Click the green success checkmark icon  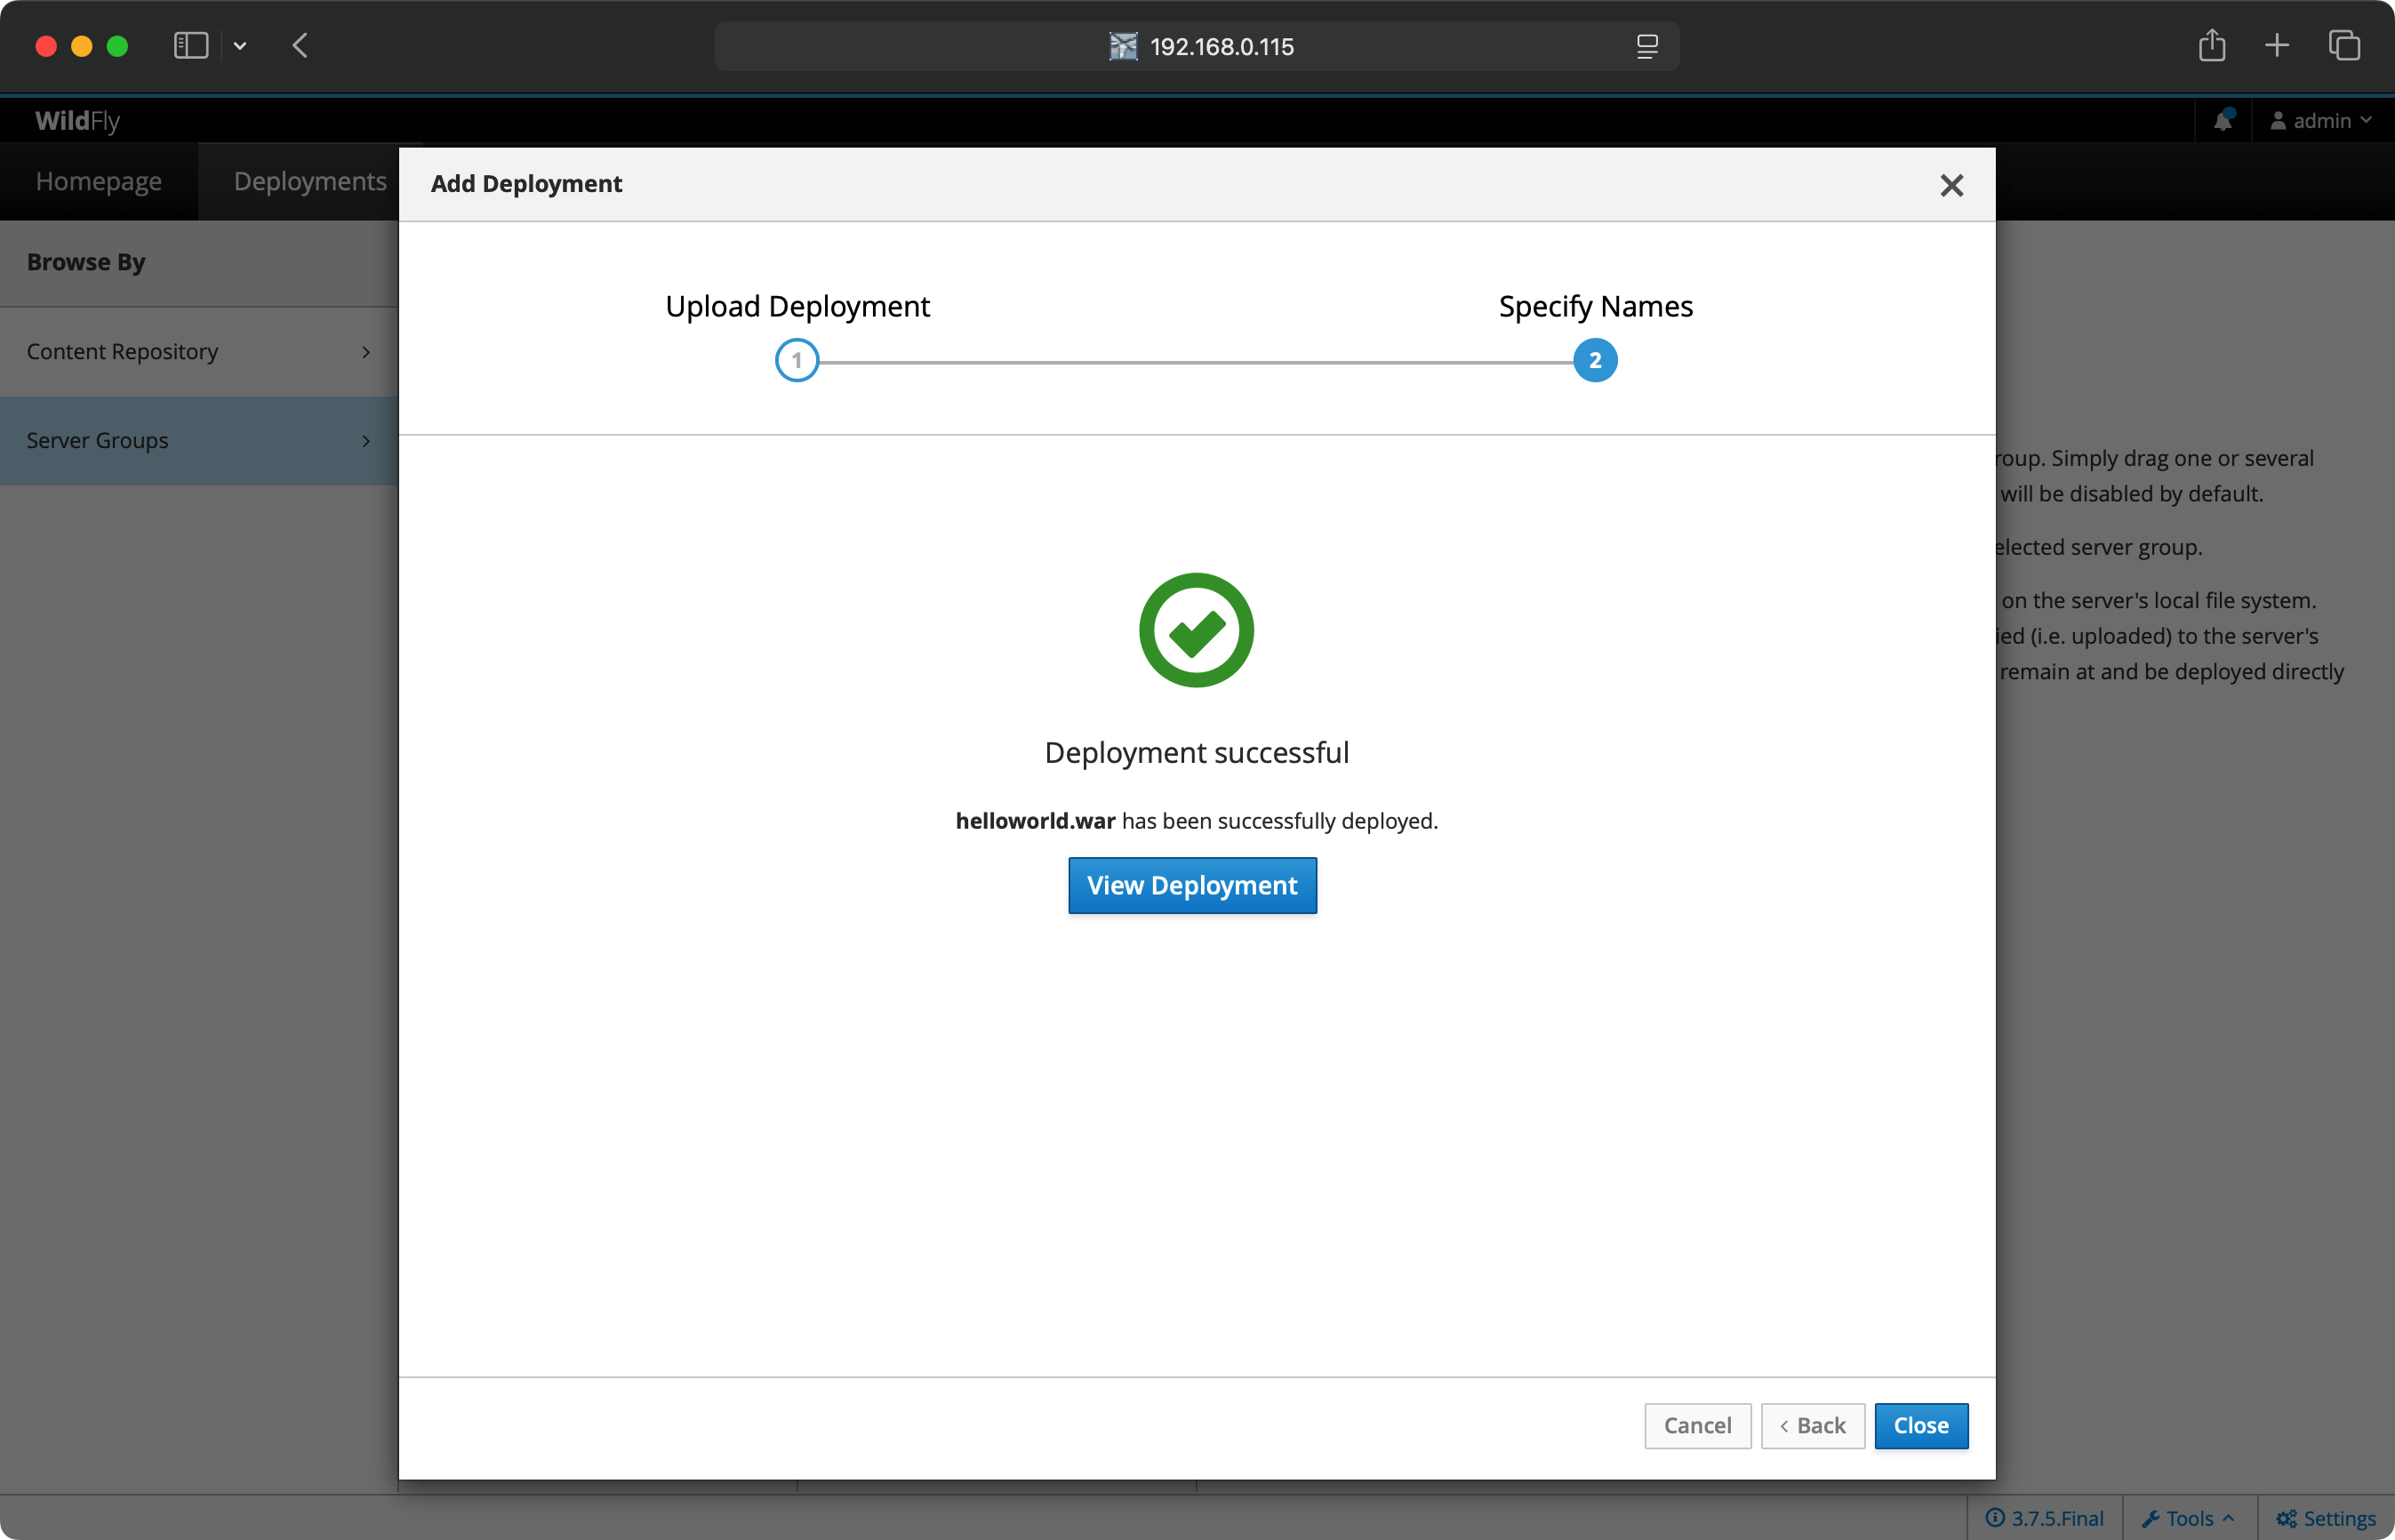point(1197,630)
